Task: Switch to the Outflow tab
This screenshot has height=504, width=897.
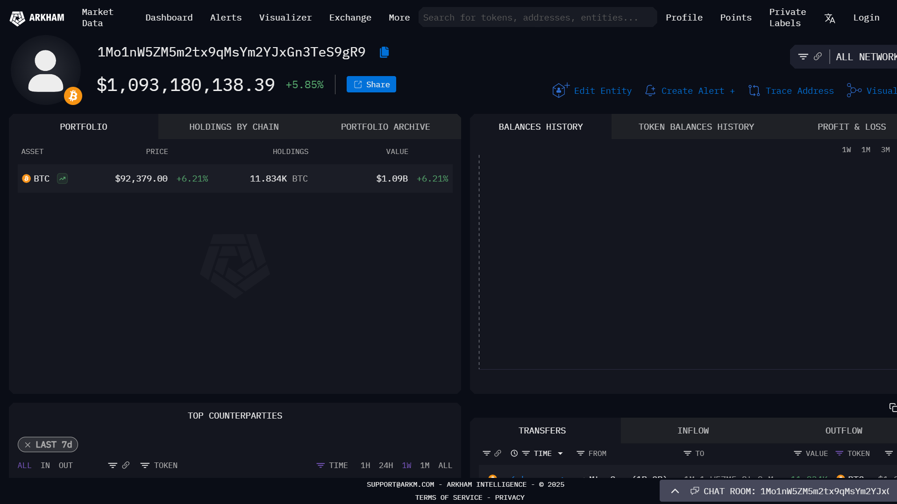Action: coord(844,431)
